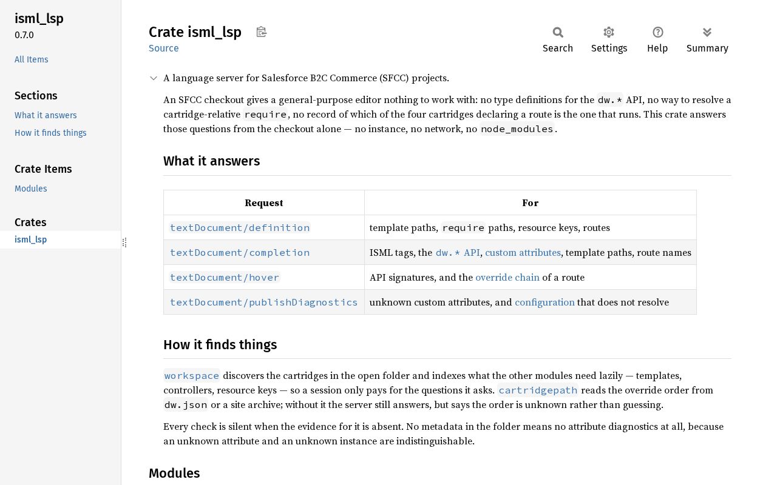This screenshot has width=777, height=485.
Task: Copy the crate path with the clipboard icon
Action: click(261, 32)
